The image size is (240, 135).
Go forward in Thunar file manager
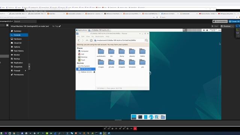coord(83,40)
